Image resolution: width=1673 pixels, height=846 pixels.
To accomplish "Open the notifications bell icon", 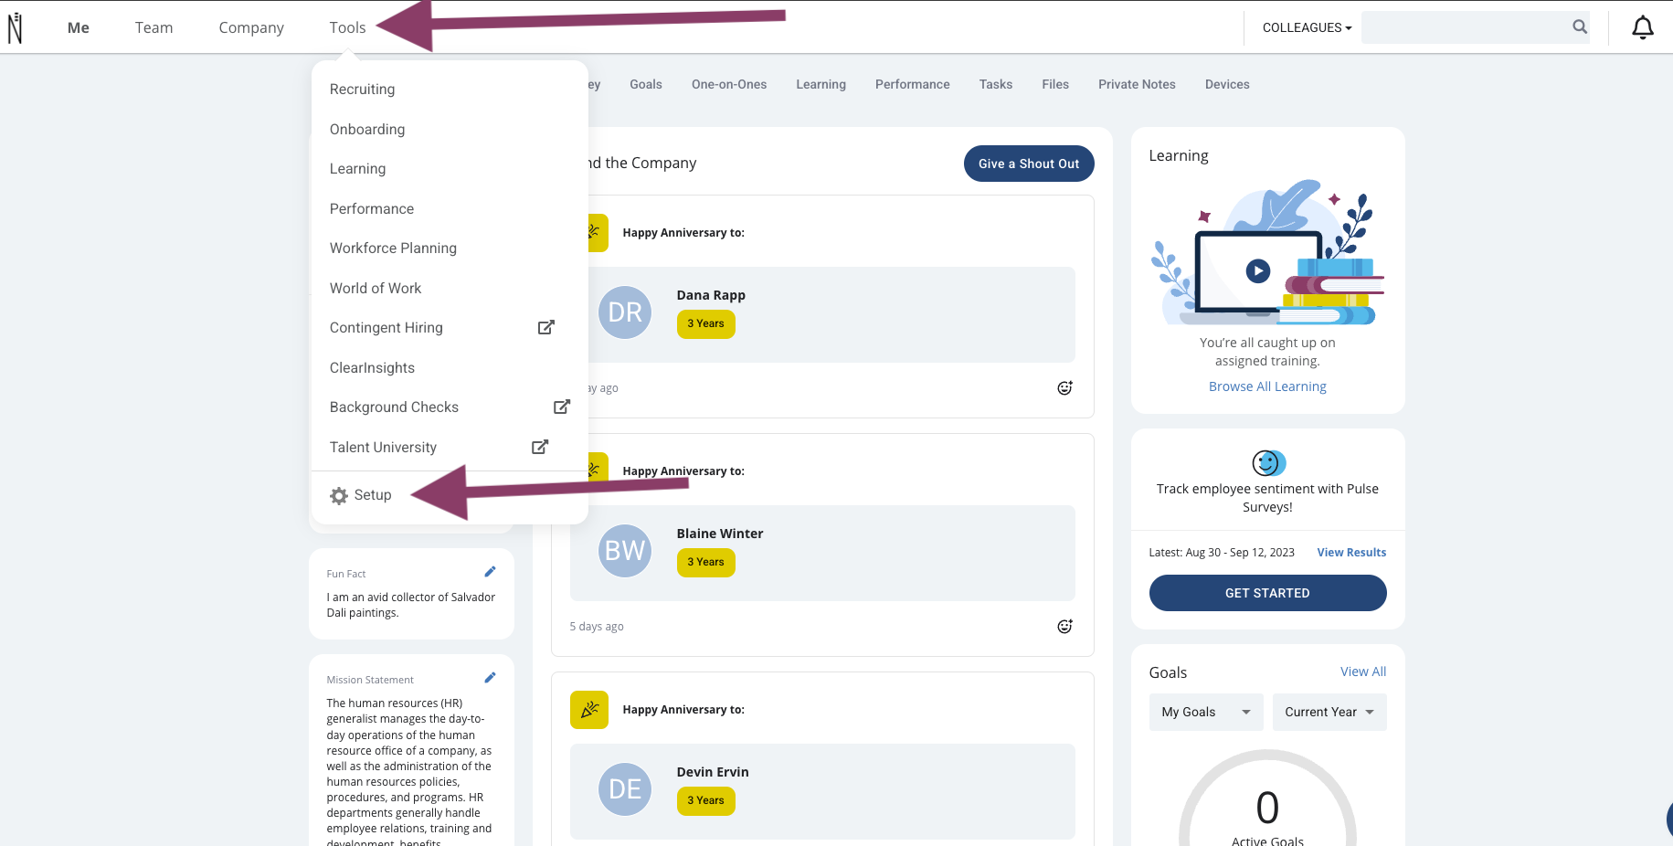I will 1642,27.
